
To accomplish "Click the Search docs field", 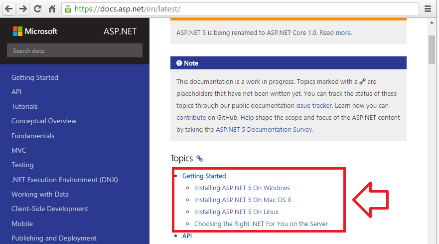I will 74,50.
